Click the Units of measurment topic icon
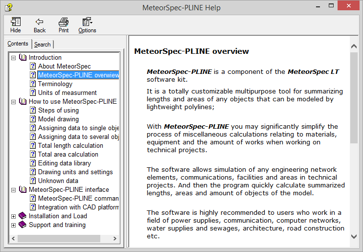Image resolution: width=363 pixels, height=252 pixels. tap(33, 92)
